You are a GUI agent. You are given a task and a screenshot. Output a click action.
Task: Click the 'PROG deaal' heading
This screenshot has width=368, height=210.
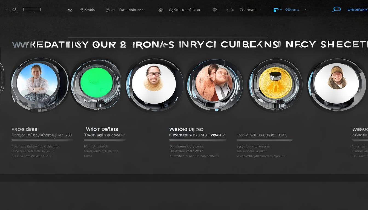pos(25,129)
